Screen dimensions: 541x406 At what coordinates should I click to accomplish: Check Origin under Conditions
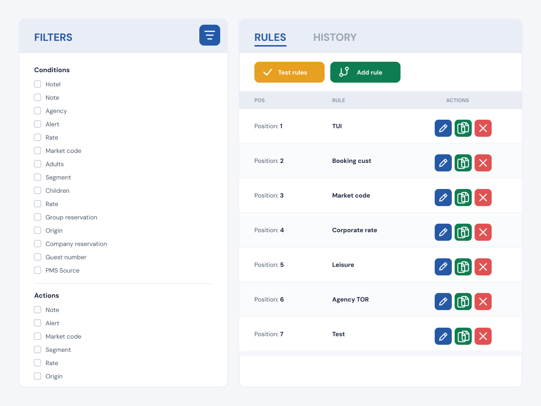37,231
